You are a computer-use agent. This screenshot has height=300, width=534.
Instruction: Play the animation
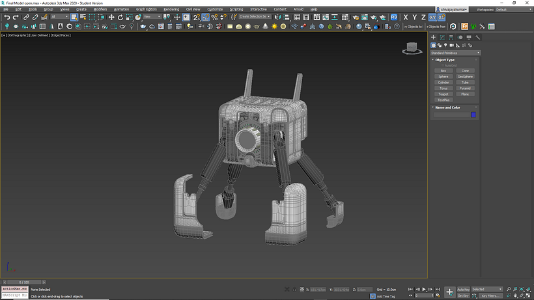[x=424, y=290]
